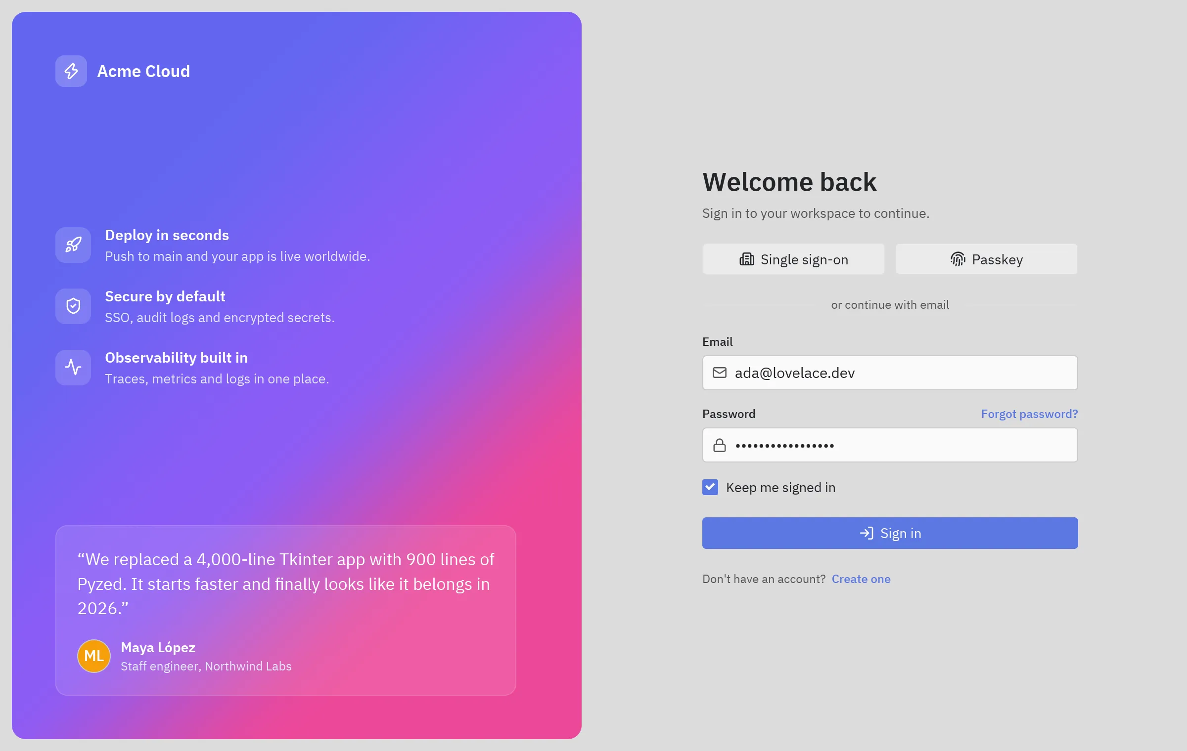Focus the Email field with ada@lovelace.dev
Image resolution: width=1187 pixels, height=751 pixels.
point(890,373)
